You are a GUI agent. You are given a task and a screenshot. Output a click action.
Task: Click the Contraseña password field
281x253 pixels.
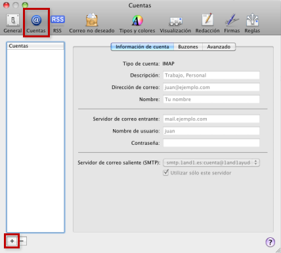(x=211, y=143)
